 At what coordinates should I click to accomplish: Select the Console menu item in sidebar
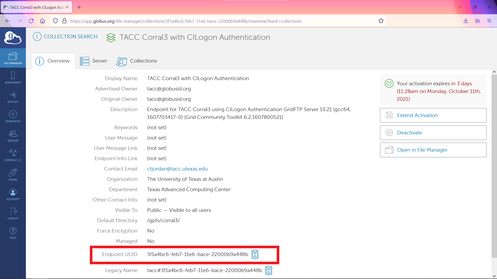coord(13,155)
